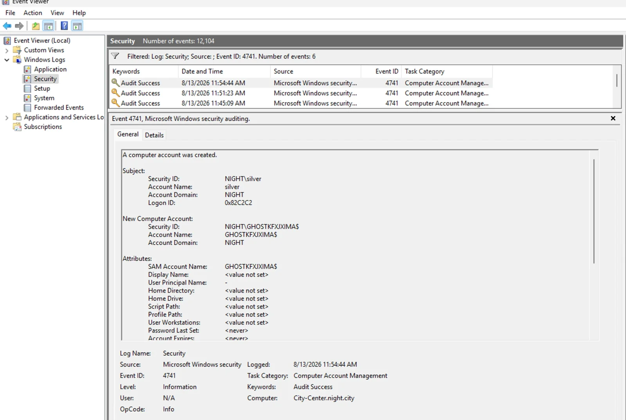Image resolution: width=626 pixels, height=420 pixels.
Task: Click the key icon of 11:51:23 AM event
Action: point(115,93)
